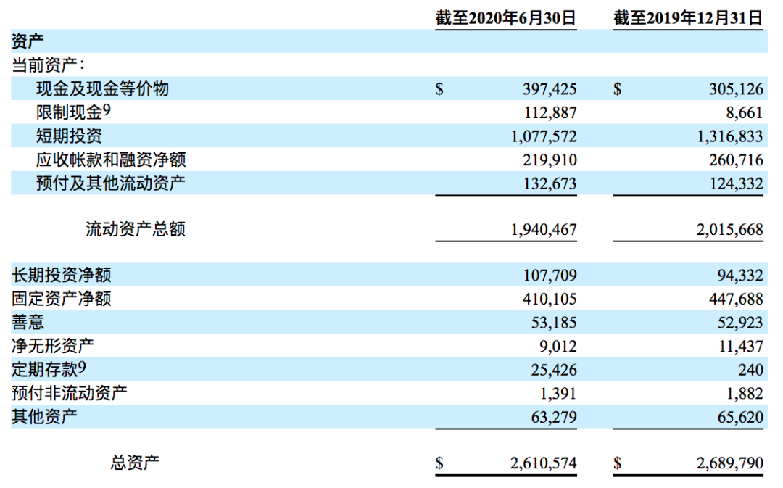Click the 现金及现金等价物 row label
This screenshot has height=488, width=783.
click(x=102, y=88)
